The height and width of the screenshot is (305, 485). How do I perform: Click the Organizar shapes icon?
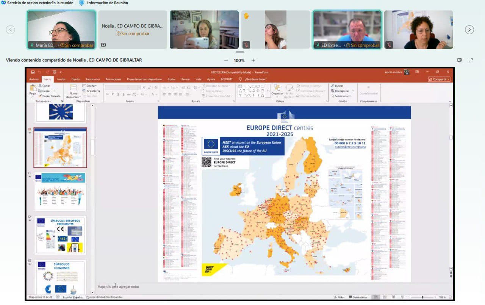(277, 89)
